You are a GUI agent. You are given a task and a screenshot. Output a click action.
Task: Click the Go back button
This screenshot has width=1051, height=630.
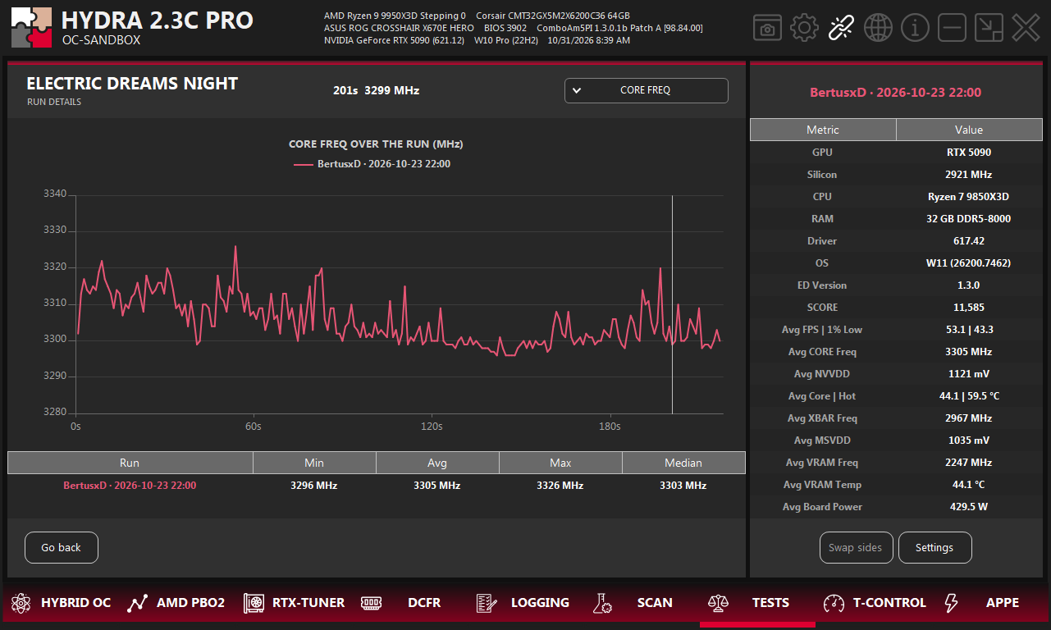pos(62,548)
